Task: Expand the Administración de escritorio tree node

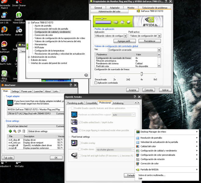Action: [x=29, y=57]
